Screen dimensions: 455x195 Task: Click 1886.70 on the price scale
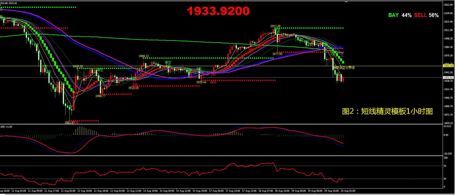(x=448, y=106)
